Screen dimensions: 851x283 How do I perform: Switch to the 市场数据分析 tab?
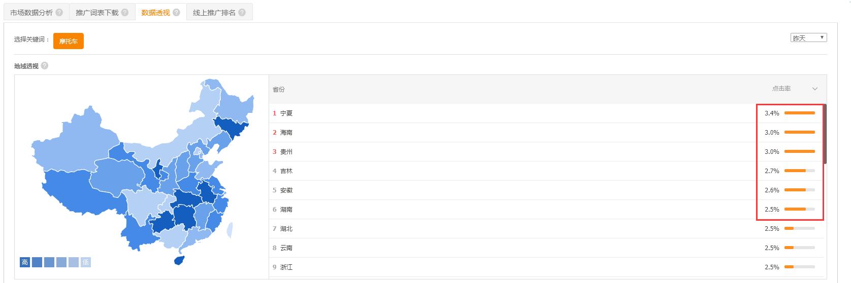click(x=31, y=13)
